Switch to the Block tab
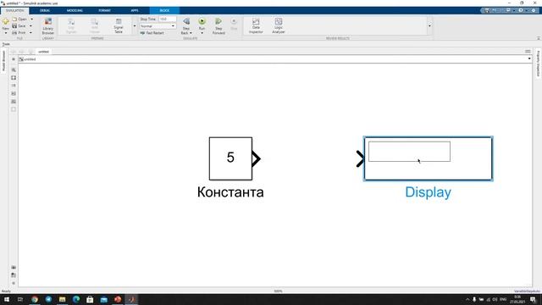The width and height of the screenshot is (542, 305). click(164, 11)
